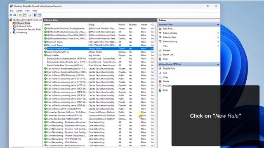Open the Filter by State submenu arrow
Screen dimensions: 264x148
coord(218,37)
